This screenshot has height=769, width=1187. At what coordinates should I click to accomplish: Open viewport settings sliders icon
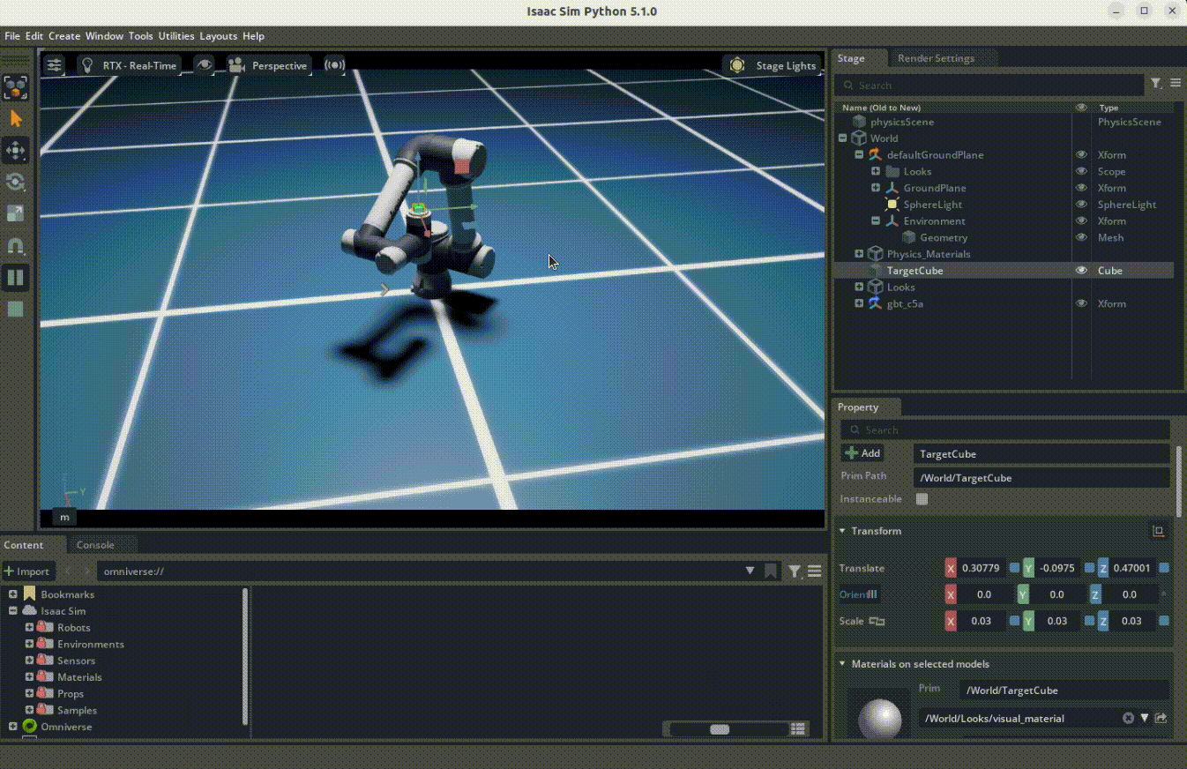55,65
